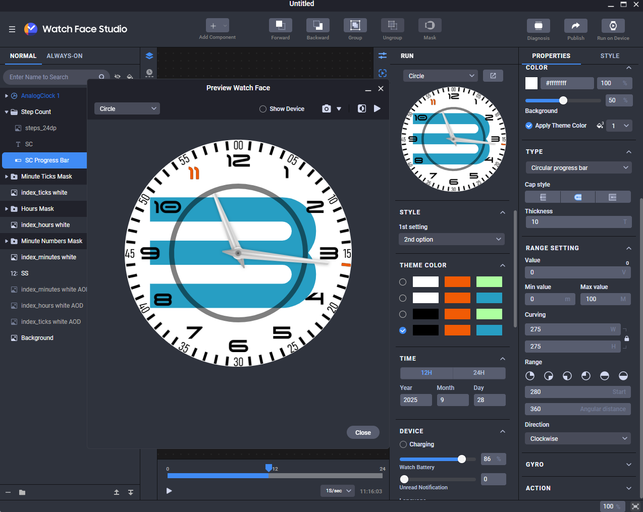Click the Diagnosis toolbar icon

click(538, 26)
